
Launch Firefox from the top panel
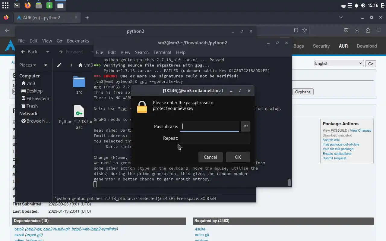click(x=27, y=5)
